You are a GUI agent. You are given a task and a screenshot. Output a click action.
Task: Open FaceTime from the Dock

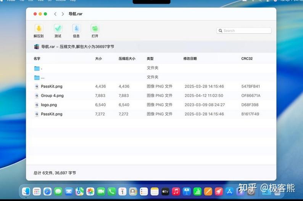click(101, 191)
